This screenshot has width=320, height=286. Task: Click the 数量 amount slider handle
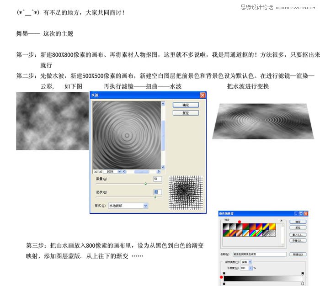point(145,183)
